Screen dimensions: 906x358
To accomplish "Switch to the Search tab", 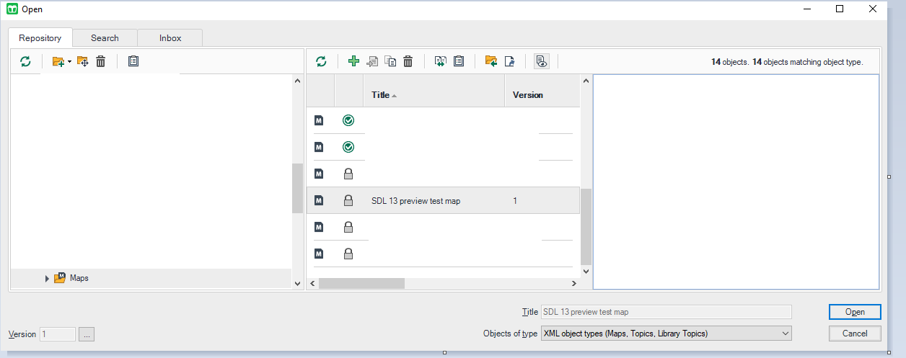I will click(x=105, y=38).
